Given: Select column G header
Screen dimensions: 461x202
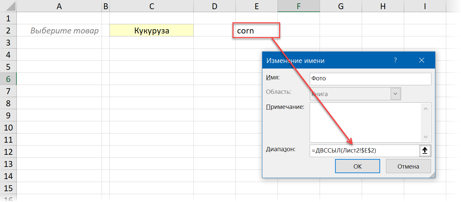Looking at the screenshot, I should pos(341,6).
